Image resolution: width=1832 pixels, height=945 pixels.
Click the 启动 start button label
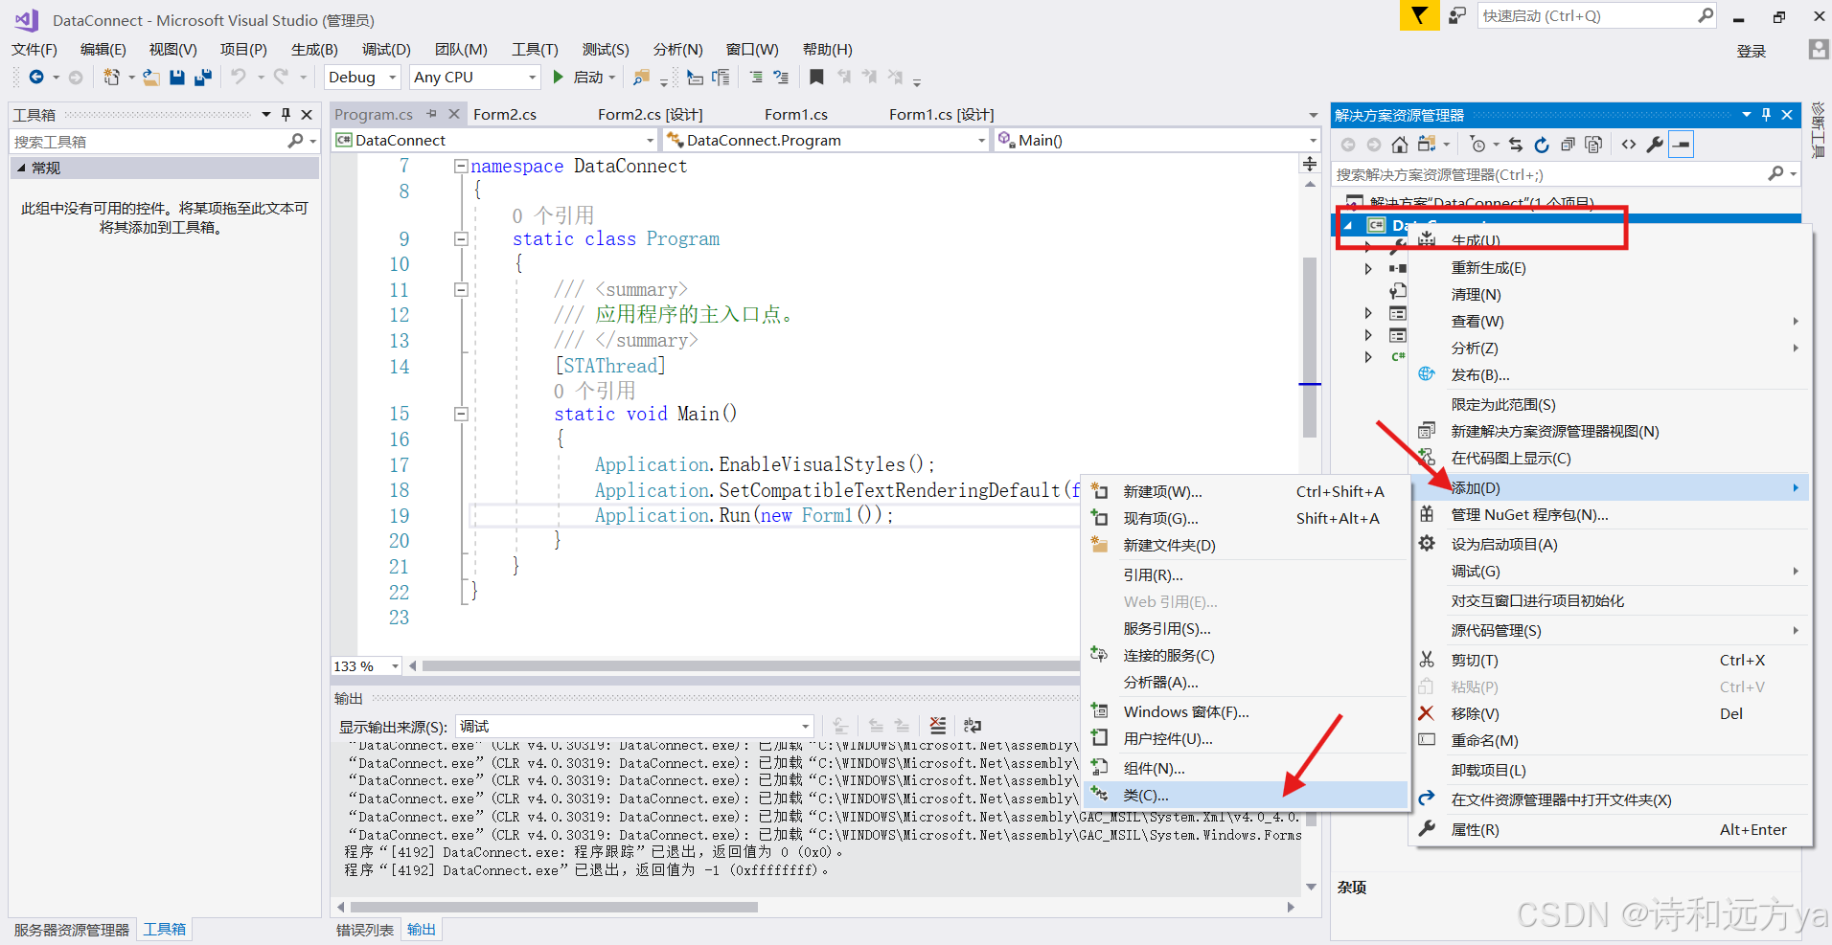588,78
